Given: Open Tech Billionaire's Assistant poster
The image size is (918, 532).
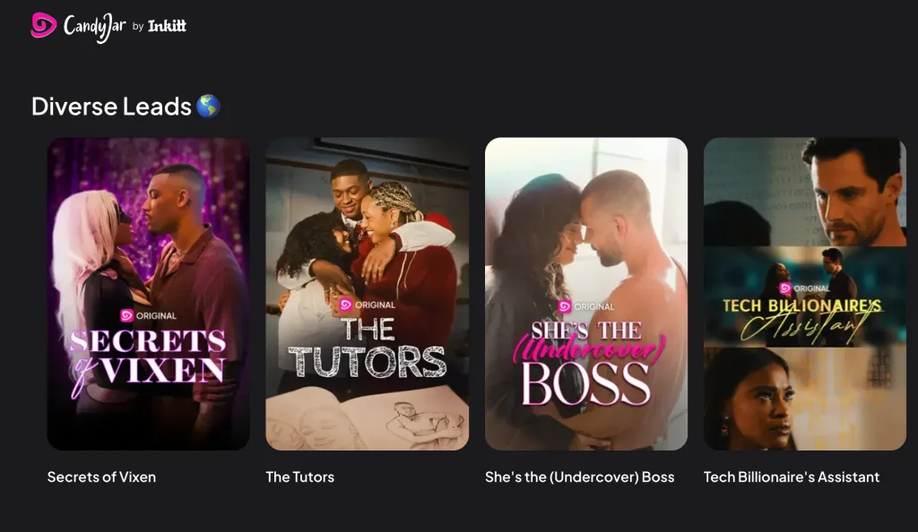Looking at the screenshot, I should (805, 294).
